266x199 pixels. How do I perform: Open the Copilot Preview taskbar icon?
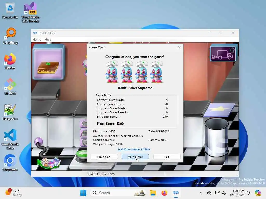point(257,193)
